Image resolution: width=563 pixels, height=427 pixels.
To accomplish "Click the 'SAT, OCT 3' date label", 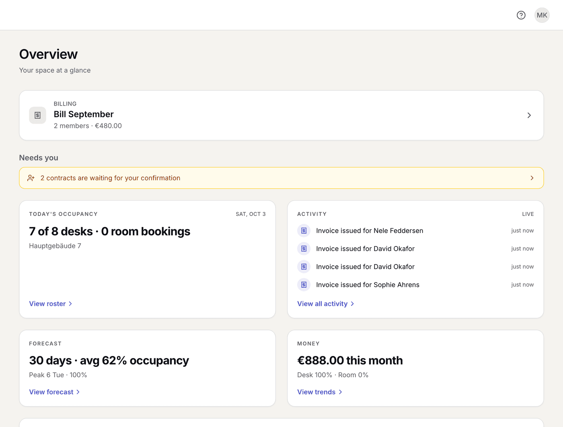I will coord(251,214).
